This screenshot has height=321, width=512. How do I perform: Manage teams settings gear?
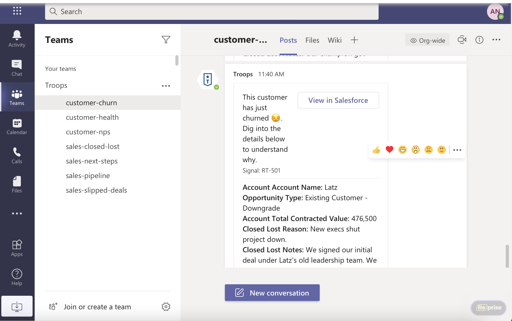166,307
